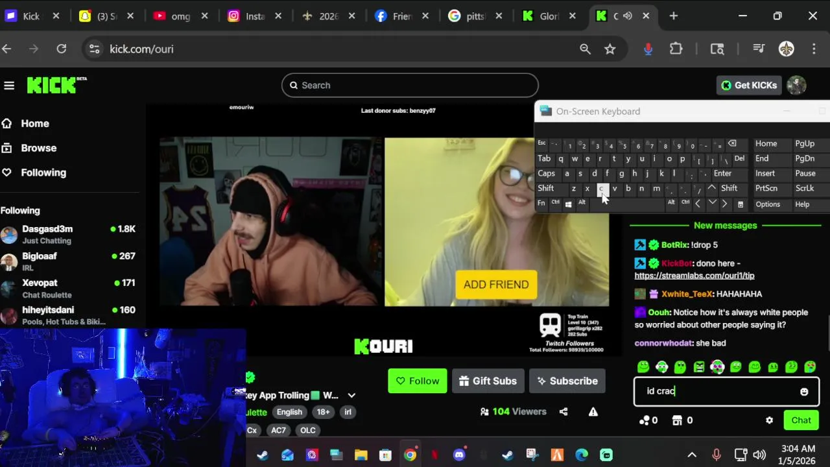The height and width of the screenshot is (467, 830).
Task: Toggle left Alt on On-Screen Keyboard
Action: (x=582, y=203)
